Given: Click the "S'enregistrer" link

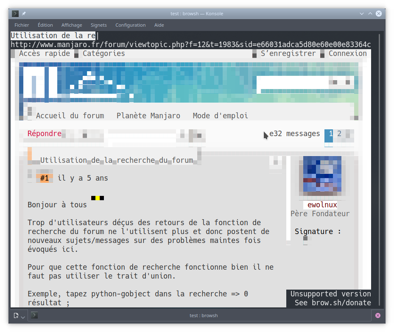Looking at the screenshot, I should [288, 53].
